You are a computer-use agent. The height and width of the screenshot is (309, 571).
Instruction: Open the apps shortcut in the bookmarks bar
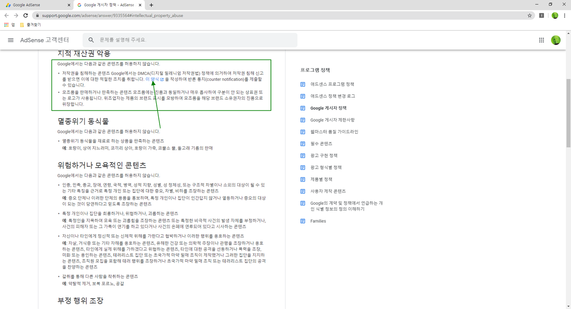pyautogui.click(x=9, y=25)
